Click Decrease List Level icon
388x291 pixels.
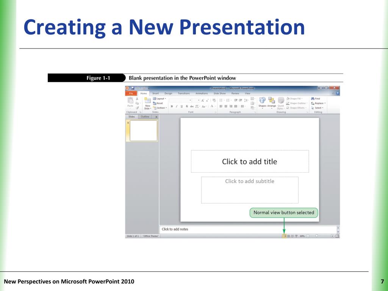[236, 100]
